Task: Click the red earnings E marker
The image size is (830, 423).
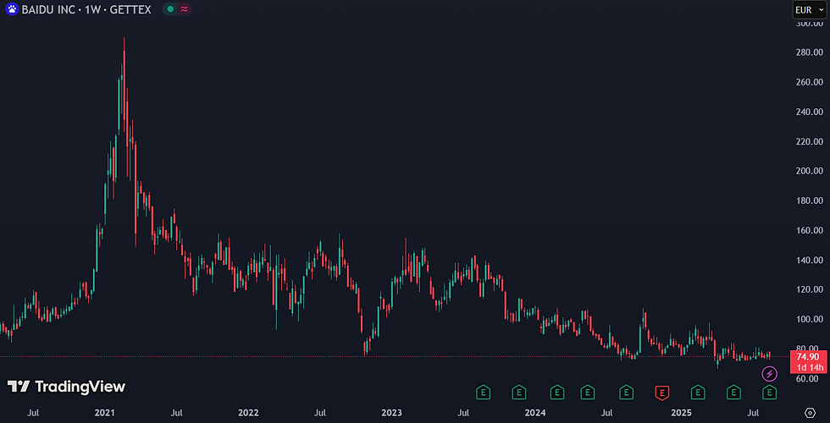Action: [661, 393]
